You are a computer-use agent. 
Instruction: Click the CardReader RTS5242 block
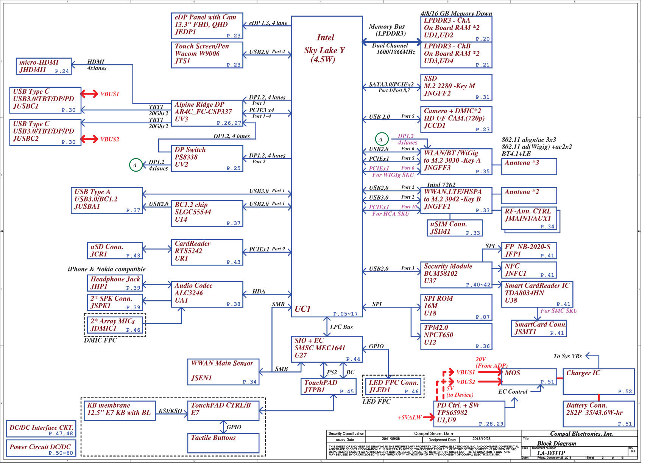click(x=207, y=252)
